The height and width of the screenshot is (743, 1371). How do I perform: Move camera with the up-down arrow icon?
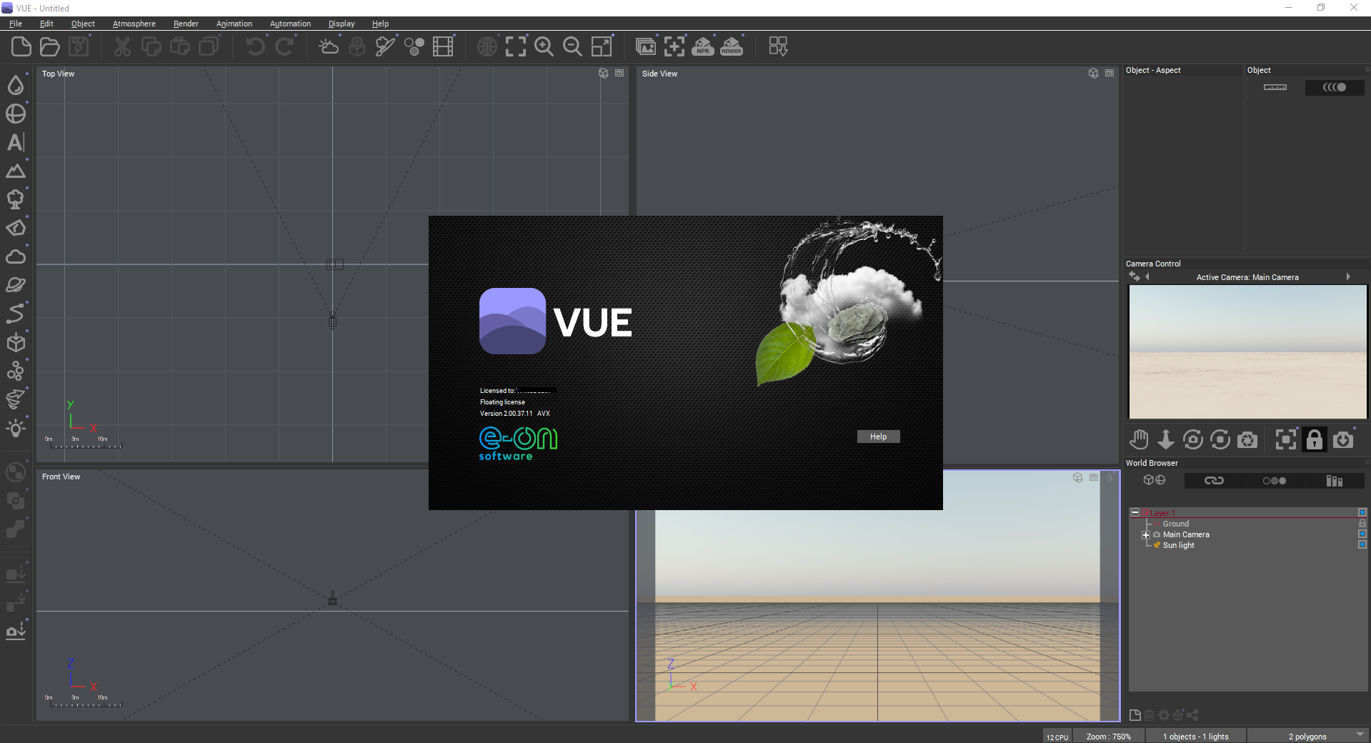(1166, 439)
